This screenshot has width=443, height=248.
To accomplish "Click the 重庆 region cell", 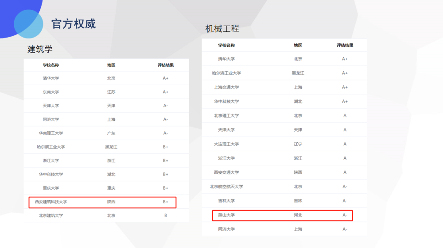I will click(111, 188).
